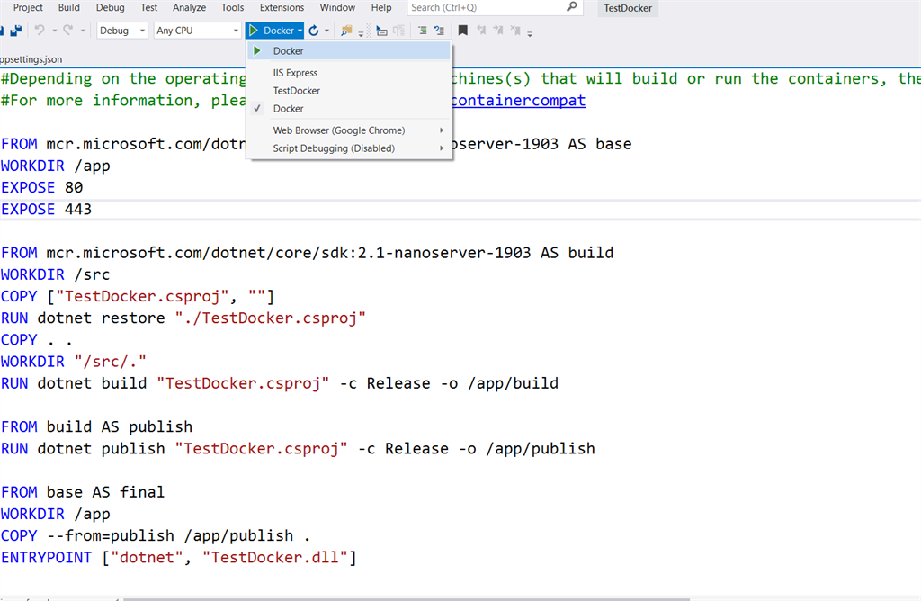921x601 pixels.
Task: Toggle a bookmark with the bookmark icon
Action: [461, 30]
